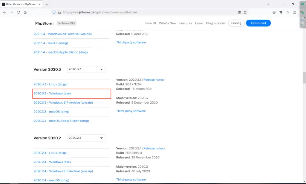Click the account profile icon in toolbar
306x184 pixels.
[x=274, y=12]
